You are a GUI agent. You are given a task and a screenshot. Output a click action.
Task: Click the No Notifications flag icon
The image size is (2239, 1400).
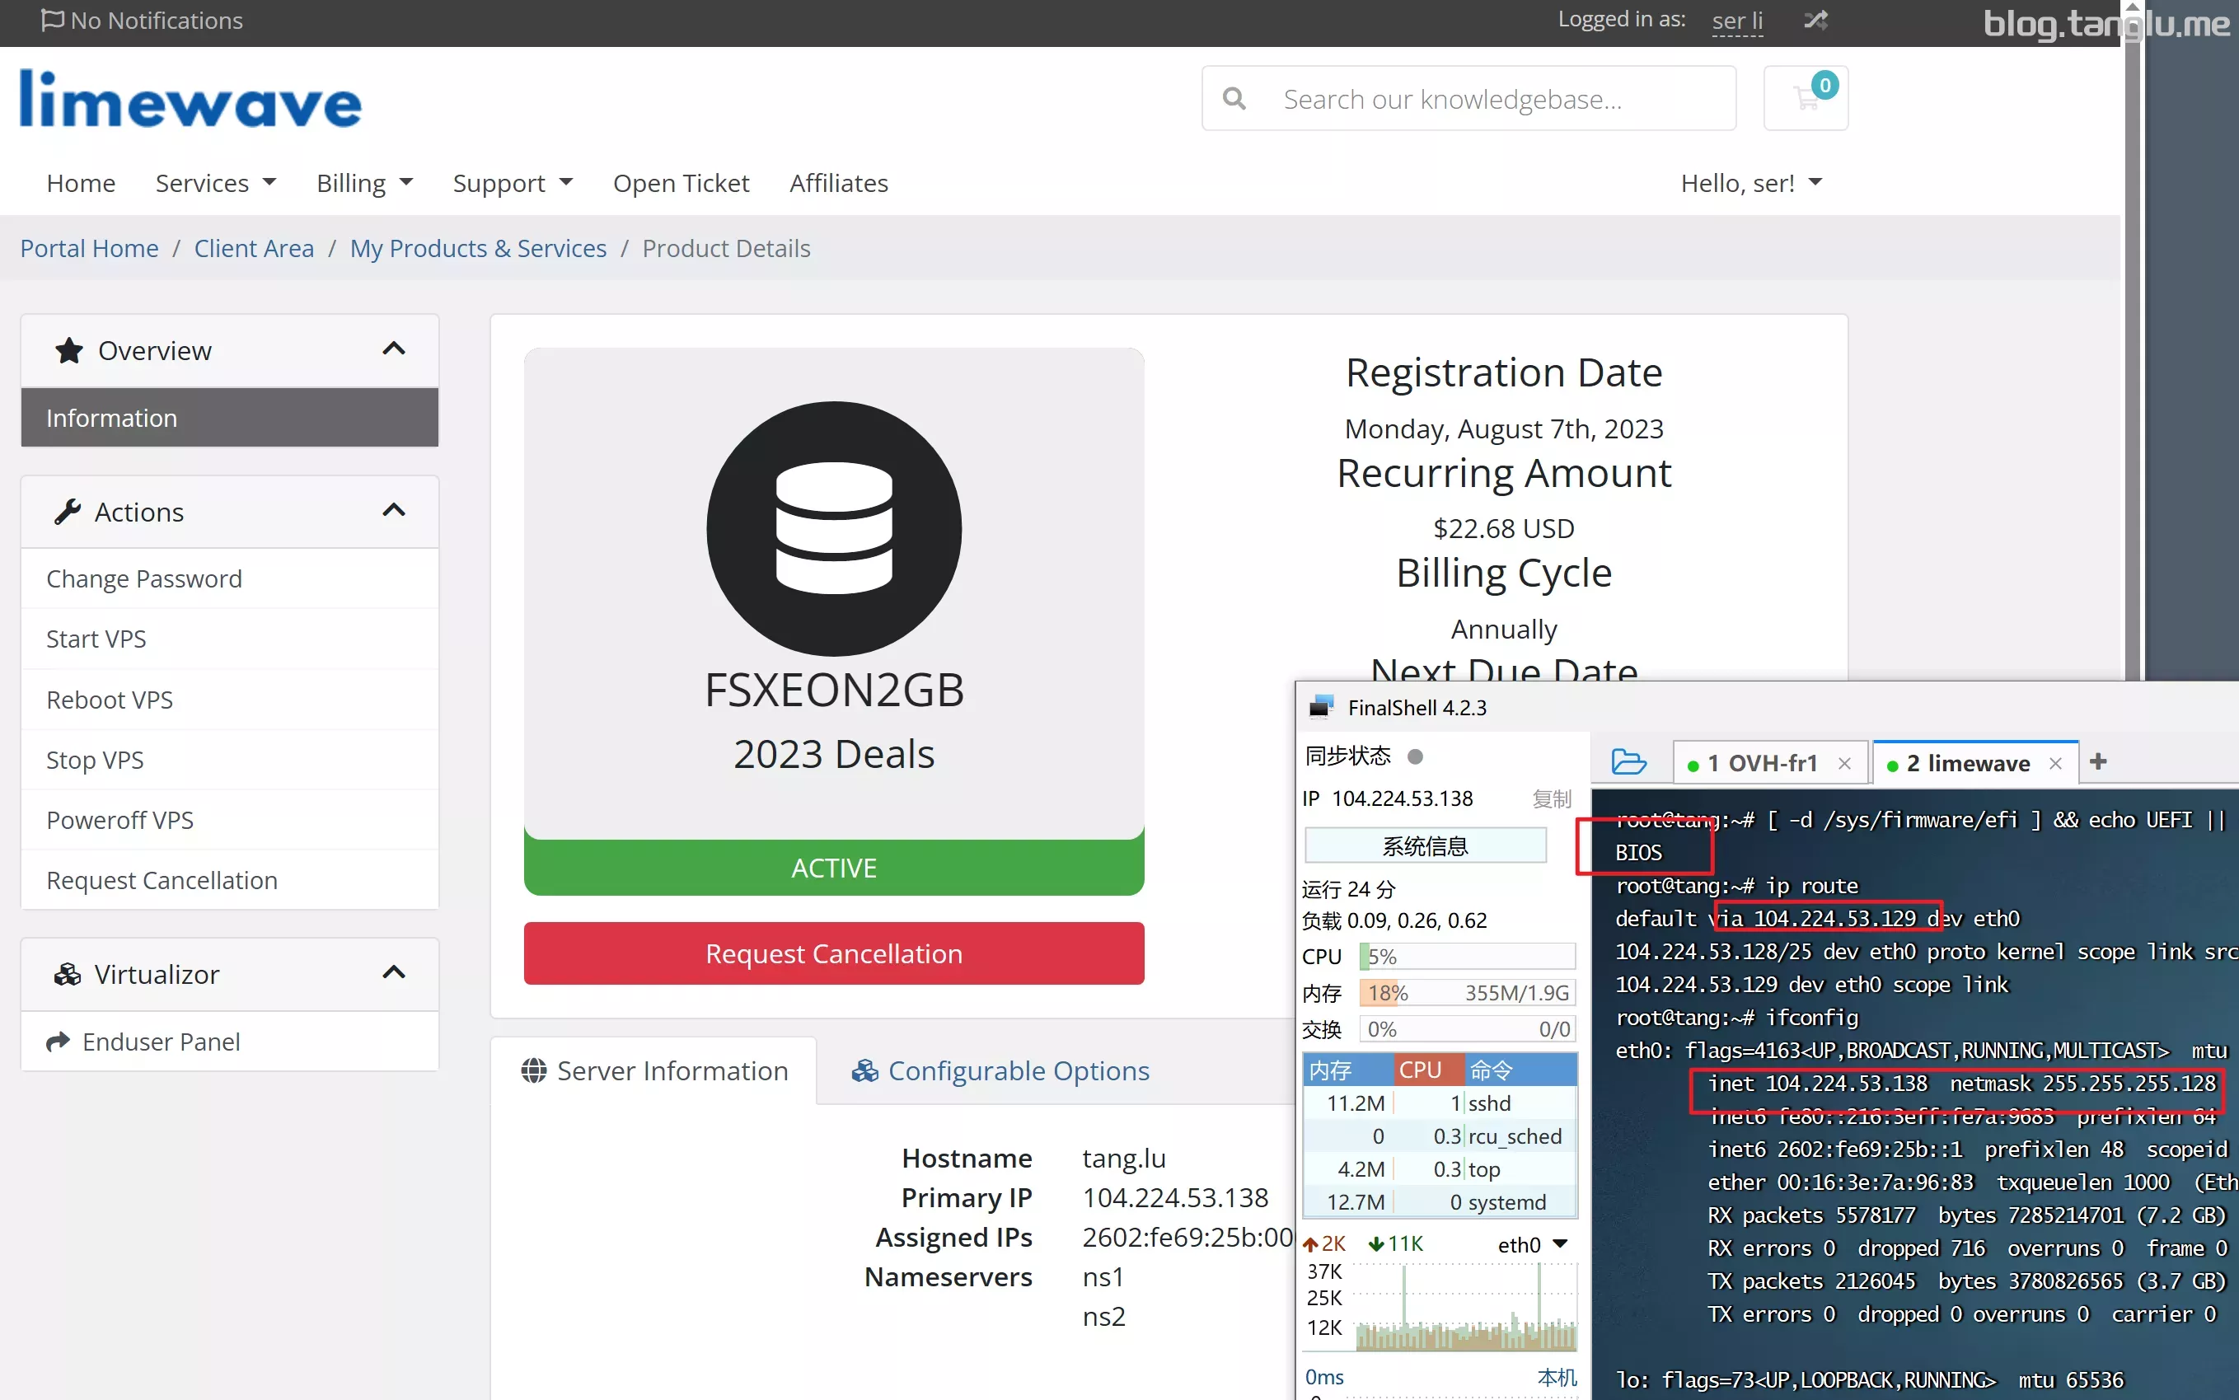53,20
